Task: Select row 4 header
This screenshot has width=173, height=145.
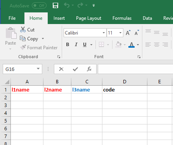Action: [5, 113]
